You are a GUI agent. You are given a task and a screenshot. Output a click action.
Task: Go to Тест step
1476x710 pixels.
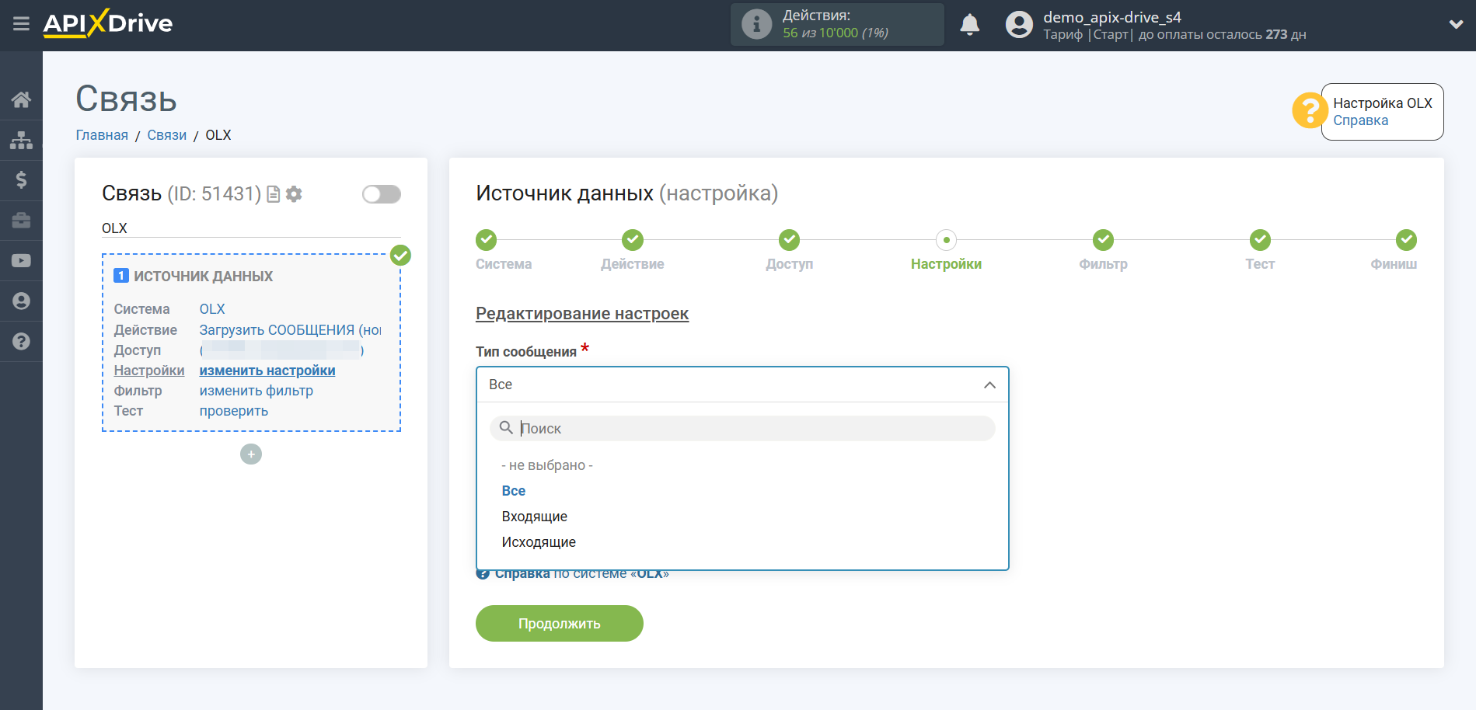pos(1260,240)
